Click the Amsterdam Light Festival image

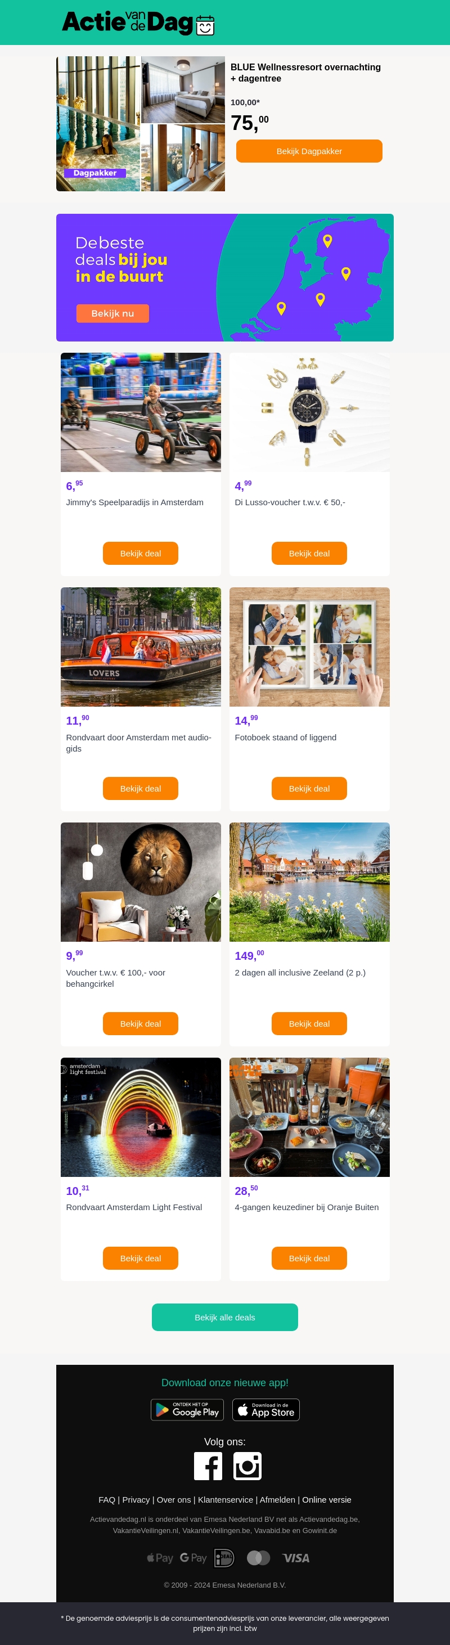click(x=141, y=1116)
